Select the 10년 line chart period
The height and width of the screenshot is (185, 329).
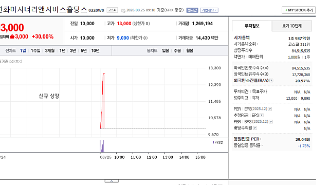click(x=95, y=50)
